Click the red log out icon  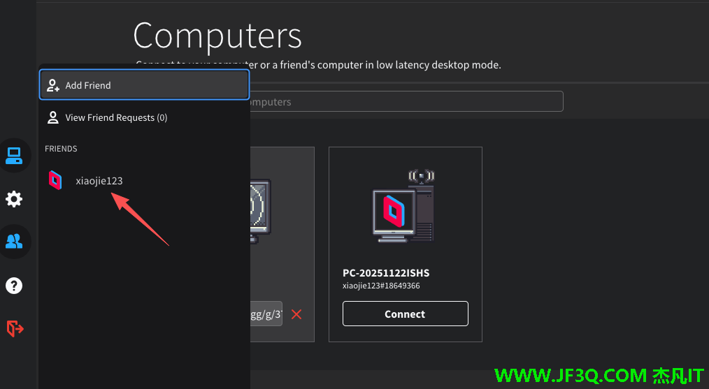point(15,328)
